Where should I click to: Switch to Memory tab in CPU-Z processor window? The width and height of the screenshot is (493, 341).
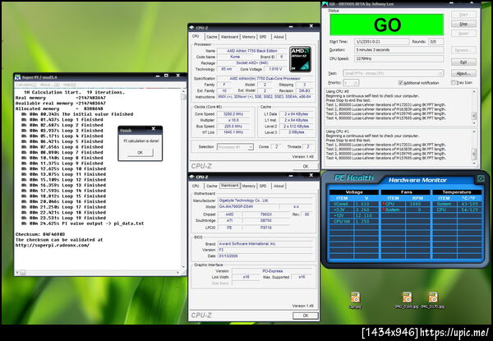tap(249, 37)
